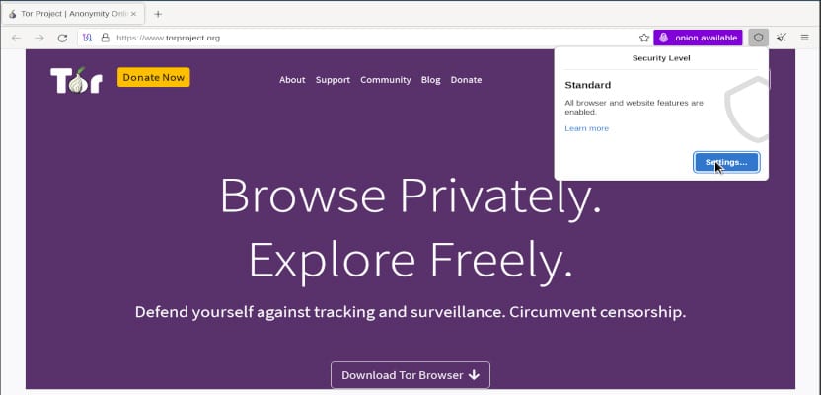Bookmark this page with the star icon
This screenshot has width=821, height=395.
pyautogui.click(x=644, y=38)
